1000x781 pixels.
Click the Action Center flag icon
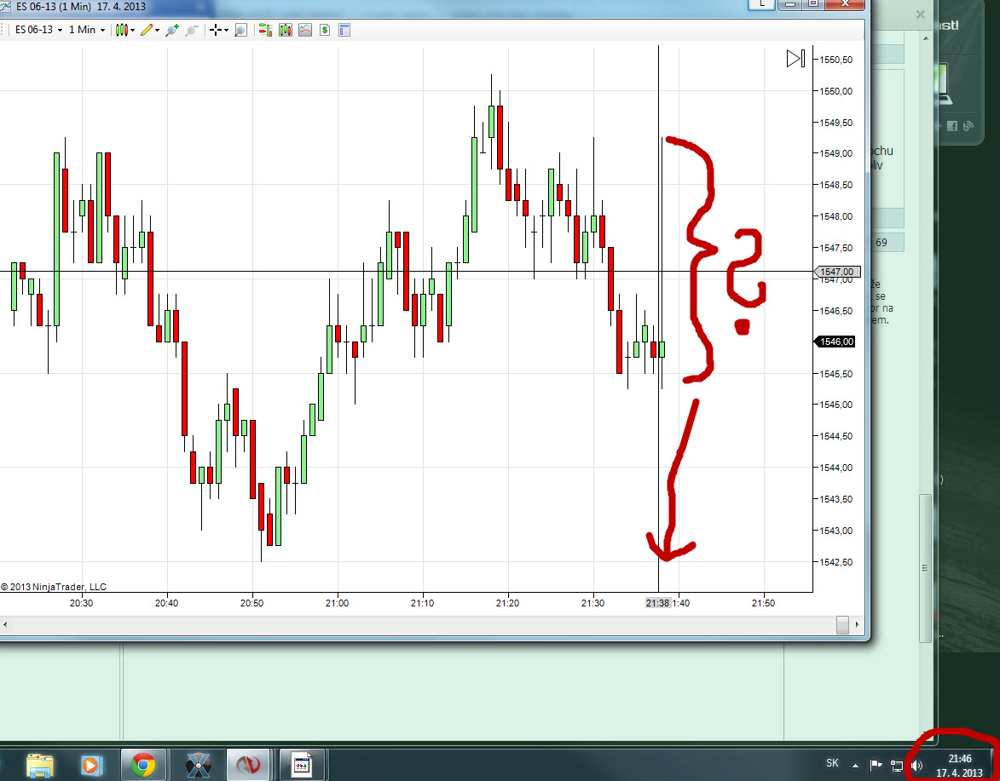pyautogui.click(x=876, y=765)
